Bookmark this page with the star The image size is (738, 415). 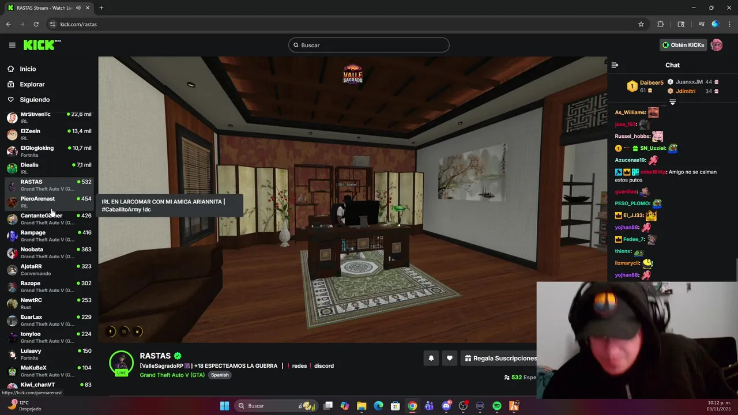tap(641, 24)
